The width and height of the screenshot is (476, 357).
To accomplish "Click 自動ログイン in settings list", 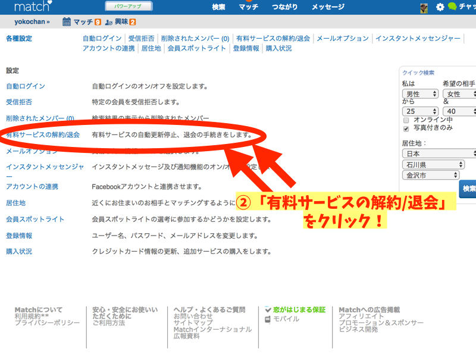I will coord(26,86).
